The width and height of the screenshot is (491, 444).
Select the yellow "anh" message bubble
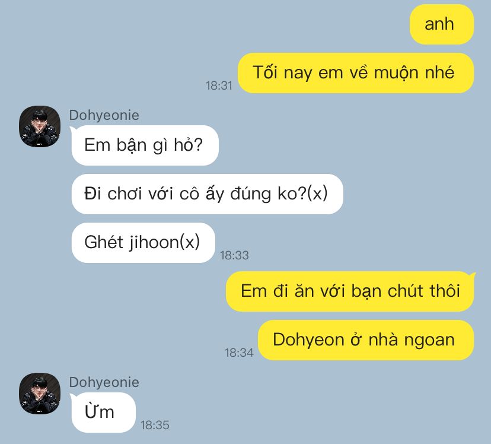pyautogui.click(x=442, y=24)
